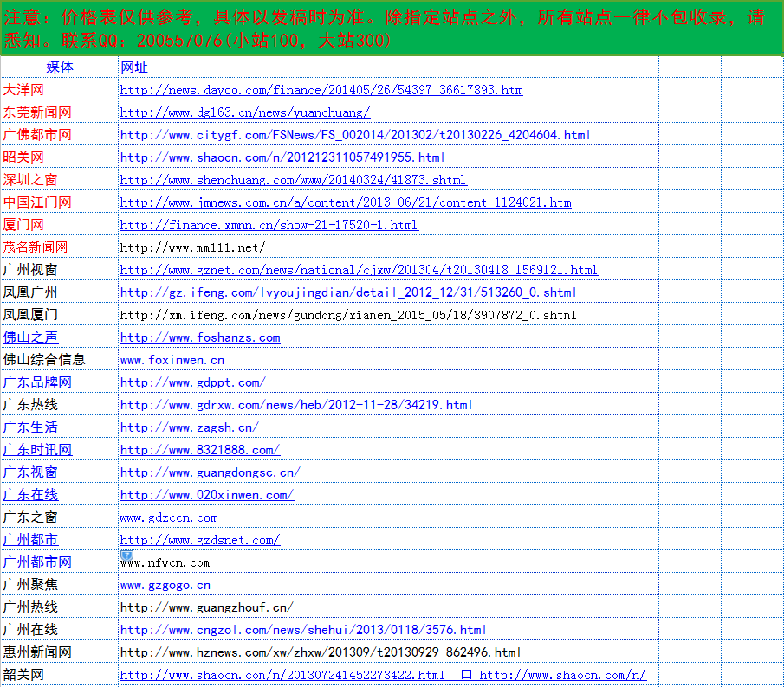784x687 pixels.
Task: Select the 中国江门网 cell
Action: click(60, 202)
